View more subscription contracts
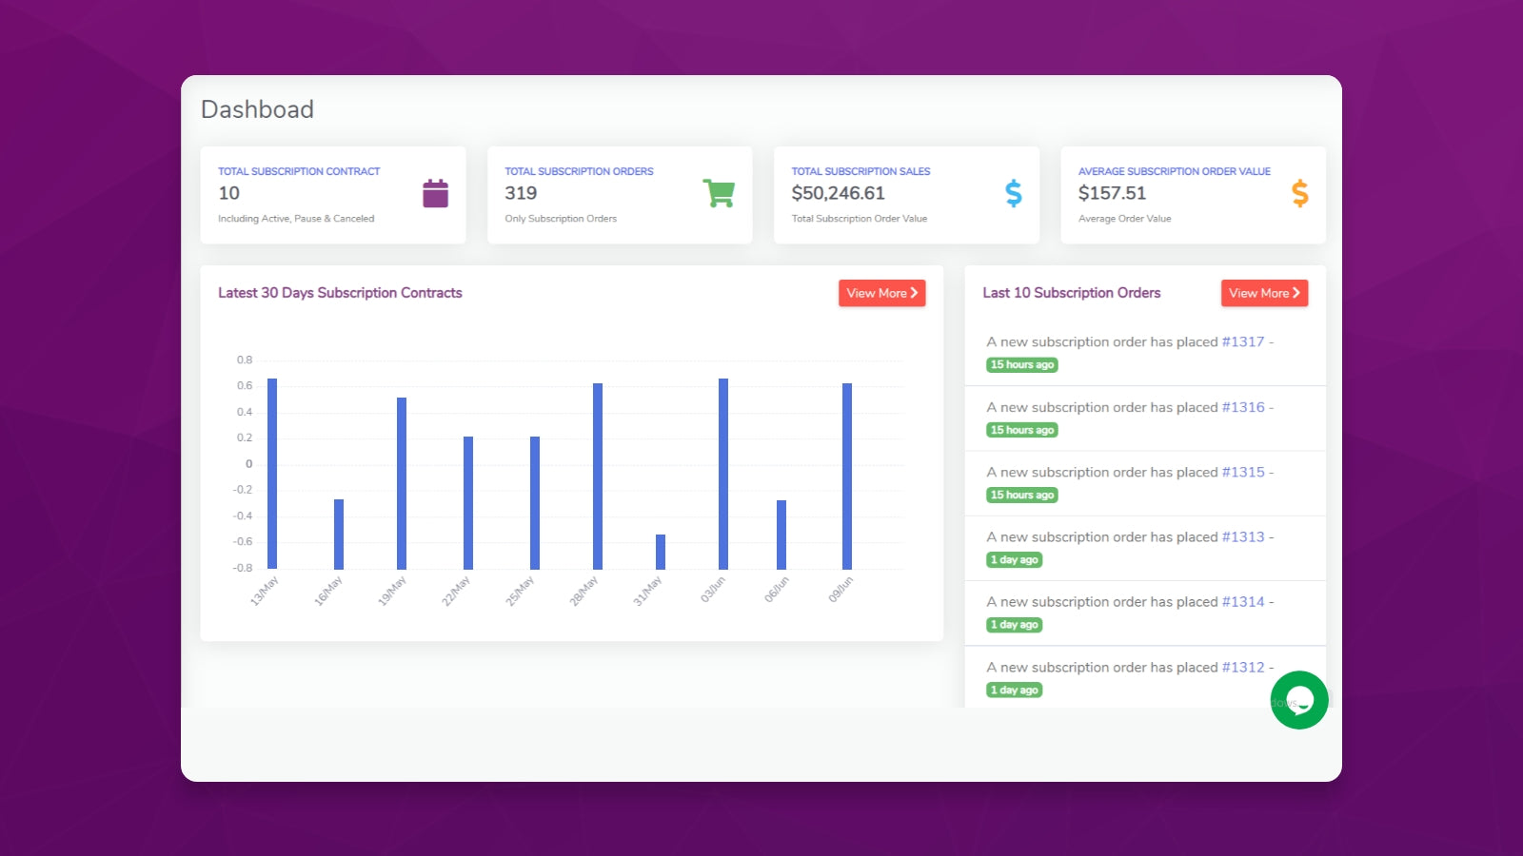The height and width of the screenshot is (856, 1523). click(882, 293)
